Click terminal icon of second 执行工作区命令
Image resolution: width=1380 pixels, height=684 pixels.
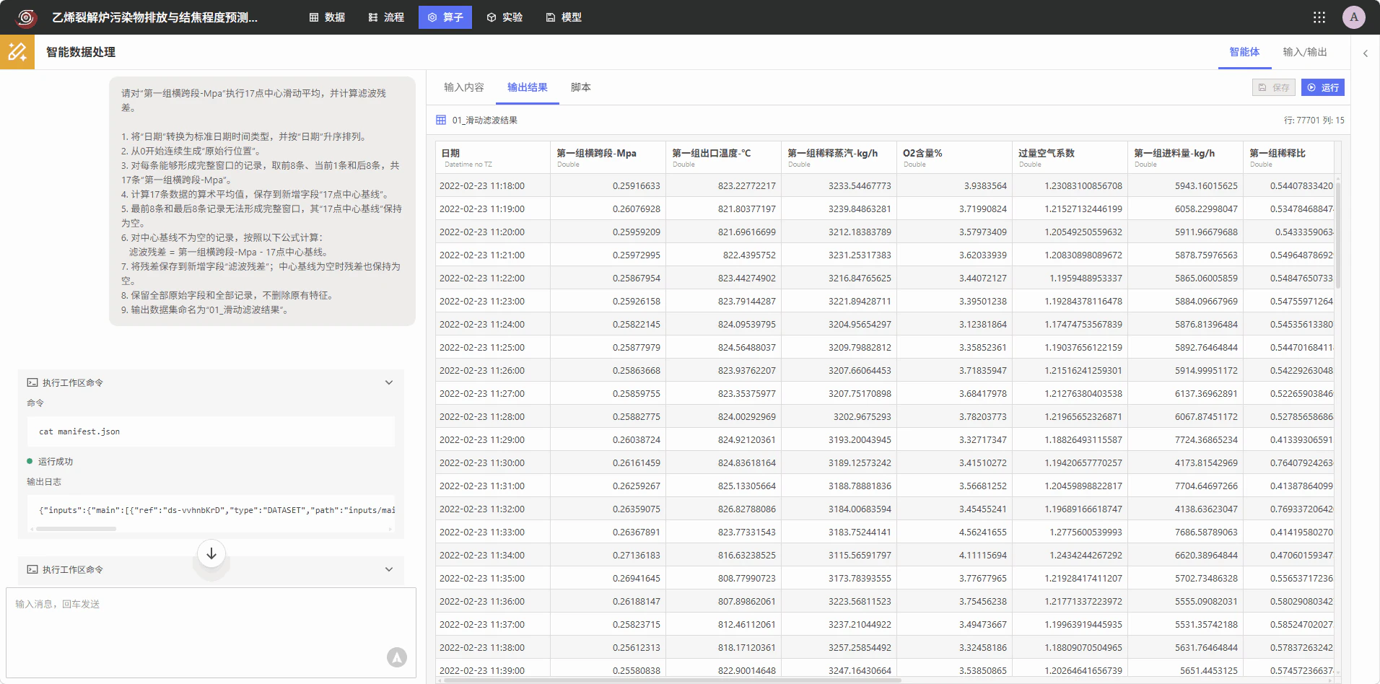coord(32,569)
